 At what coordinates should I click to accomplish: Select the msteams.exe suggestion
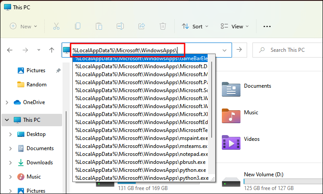(140, 146)
